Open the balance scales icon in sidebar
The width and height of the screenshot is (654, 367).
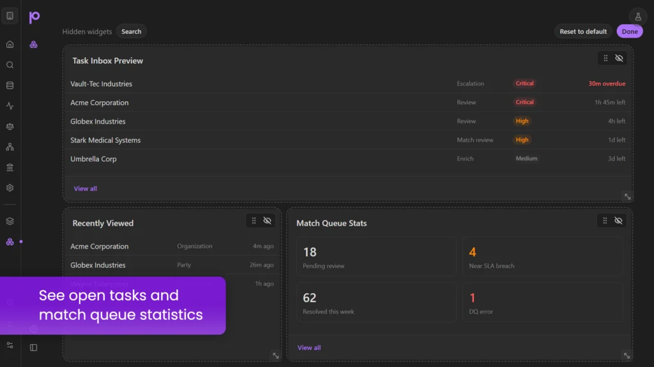(10, 127)
